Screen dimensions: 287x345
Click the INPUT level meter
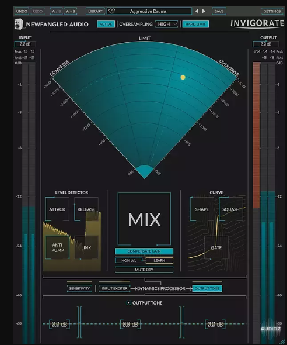point(29,202)
